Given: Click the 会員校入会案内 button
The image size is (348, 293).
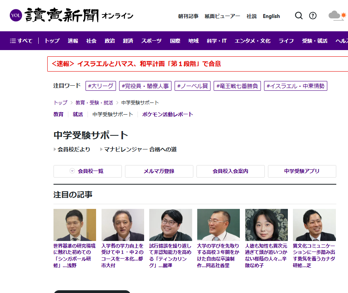Looking at the screenshot, I should (230, 171).
